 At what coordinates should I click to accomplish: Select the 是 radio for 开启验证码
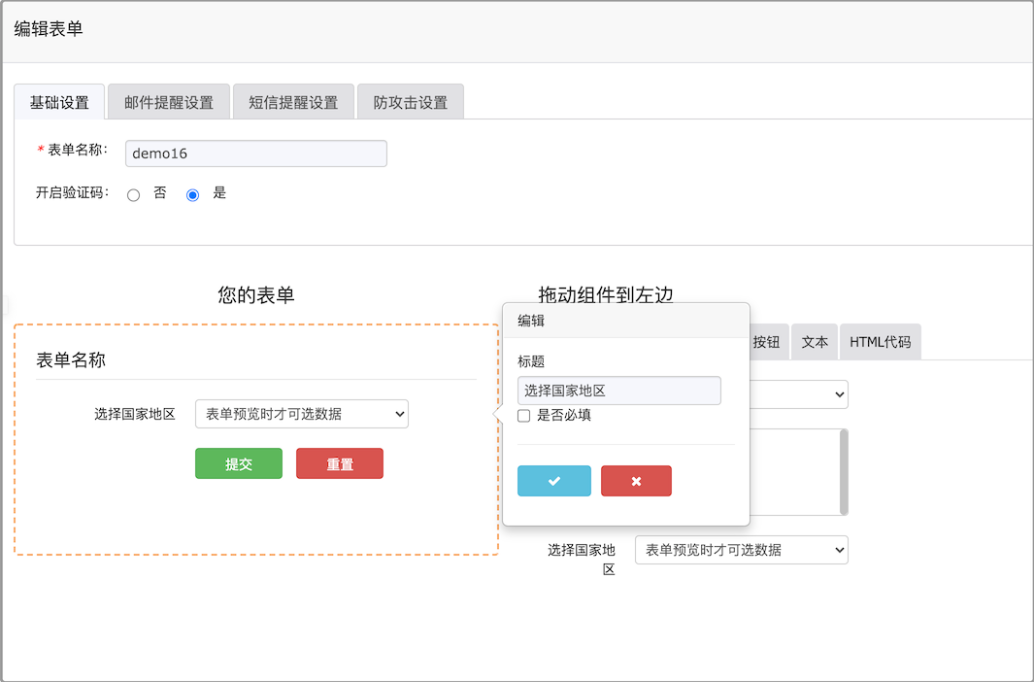click(191, 194)
